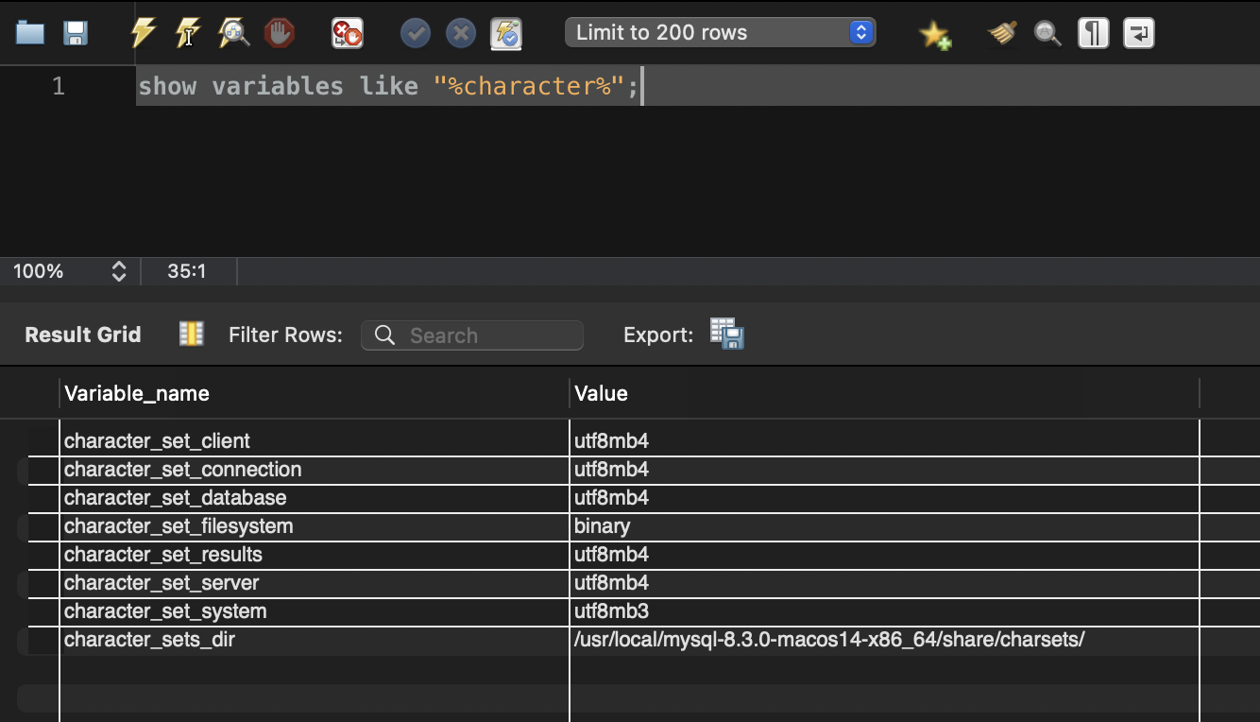Viewport: 1260px width, 722px height.
Task: Open a SQL script file
Action: (x=29, y=32)
